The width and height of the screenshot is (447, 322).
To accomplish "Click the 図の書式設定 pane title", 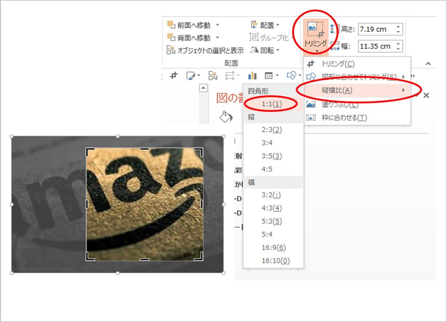I will (x=230, y=98).
